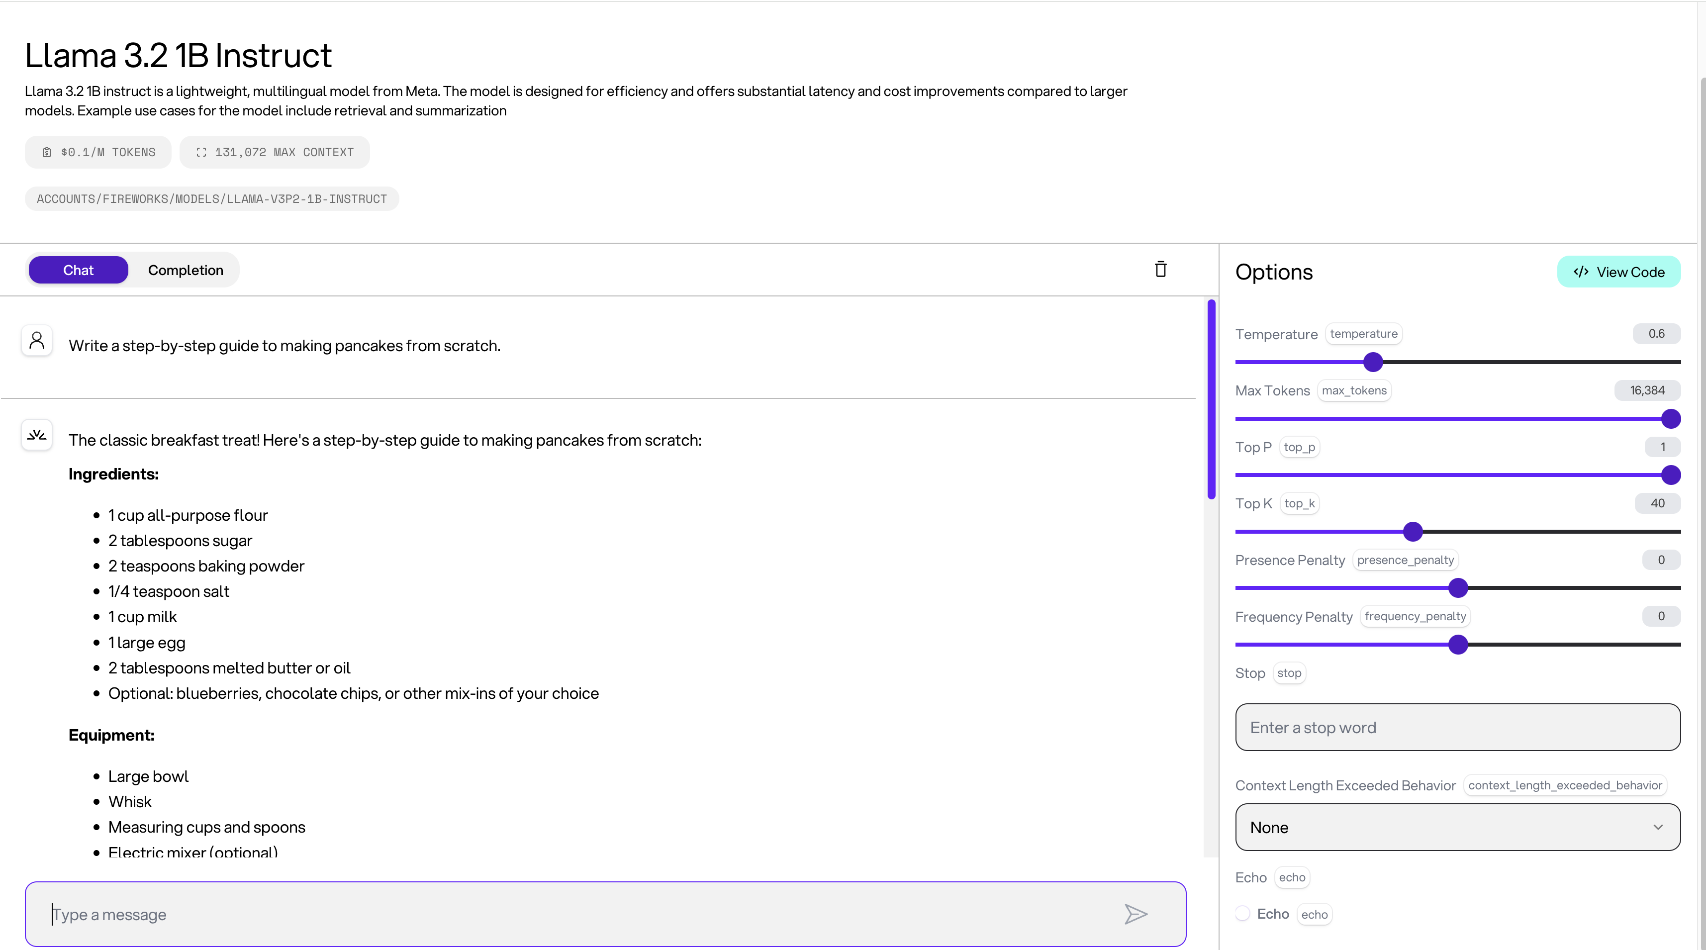Click the Frequency Penalty slider handle
1706x950 pixels.
1458,645
